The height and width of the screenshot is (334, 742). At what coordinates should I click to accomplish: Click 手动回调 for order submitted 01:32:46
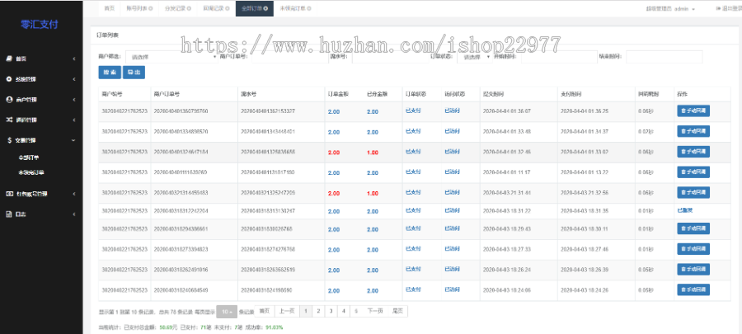coord(693,152)
